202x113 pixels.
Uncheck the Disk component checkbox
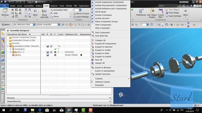(13, 55)
